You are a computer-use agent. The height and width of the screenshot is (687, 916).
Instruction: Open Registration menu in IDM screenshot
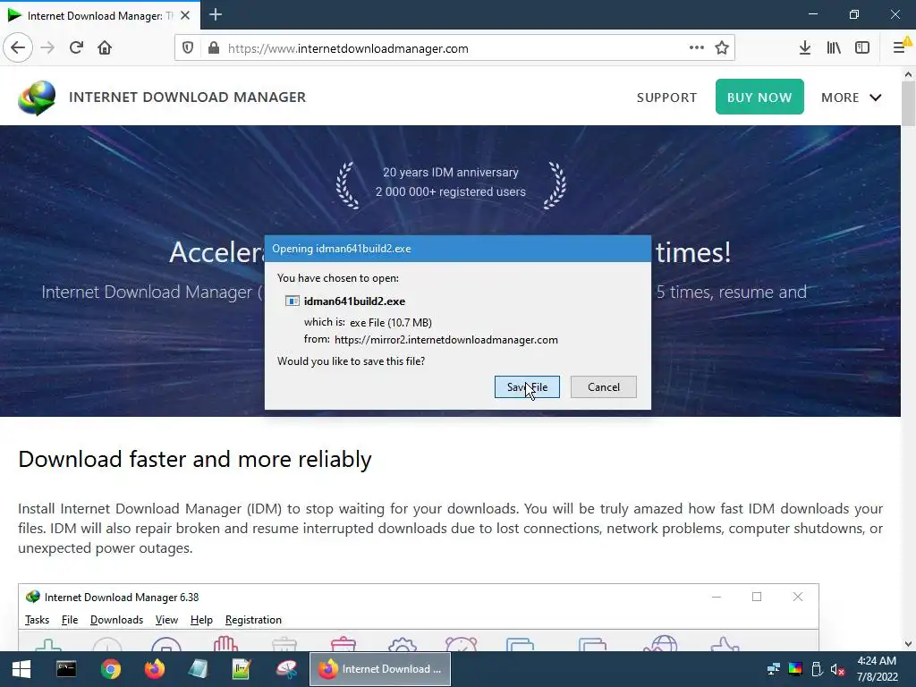253,620
